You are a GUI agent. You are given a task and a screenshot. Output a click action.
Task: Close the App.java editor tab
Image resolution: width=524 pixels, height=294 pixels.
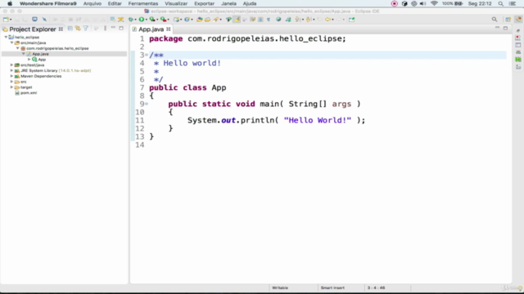(169, 29)
